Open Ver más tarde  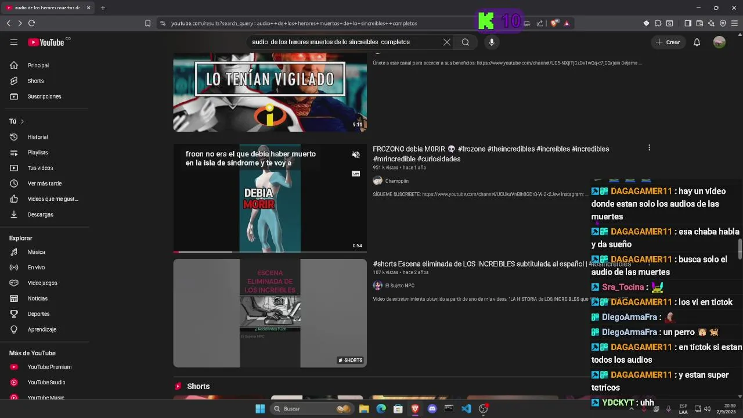click(x=44, y=183)
